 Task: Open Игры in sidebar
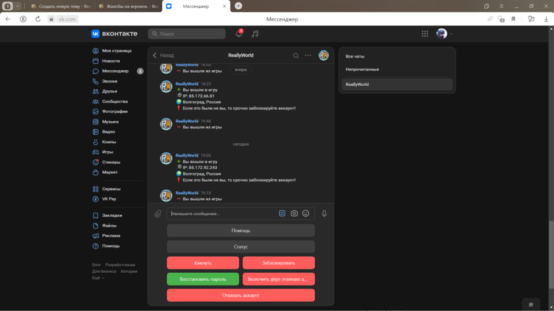[x=107, y=152]
